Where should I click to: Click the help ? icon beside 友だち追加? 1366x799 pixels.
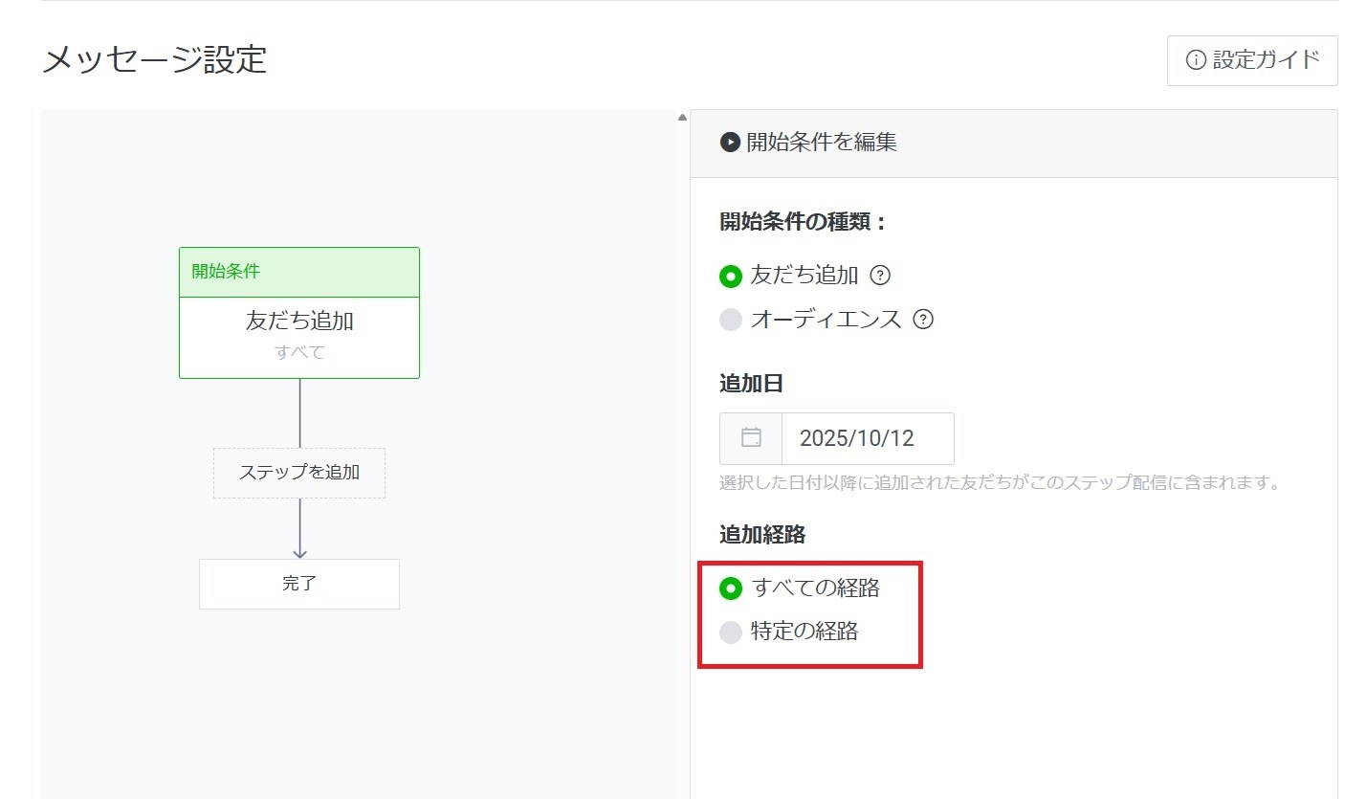[x=879, y=276]
